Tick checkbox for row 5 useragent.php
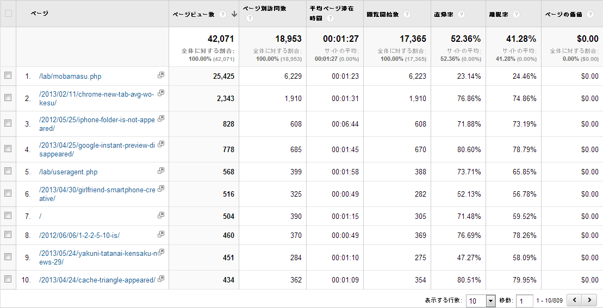 tap(8, 171)
